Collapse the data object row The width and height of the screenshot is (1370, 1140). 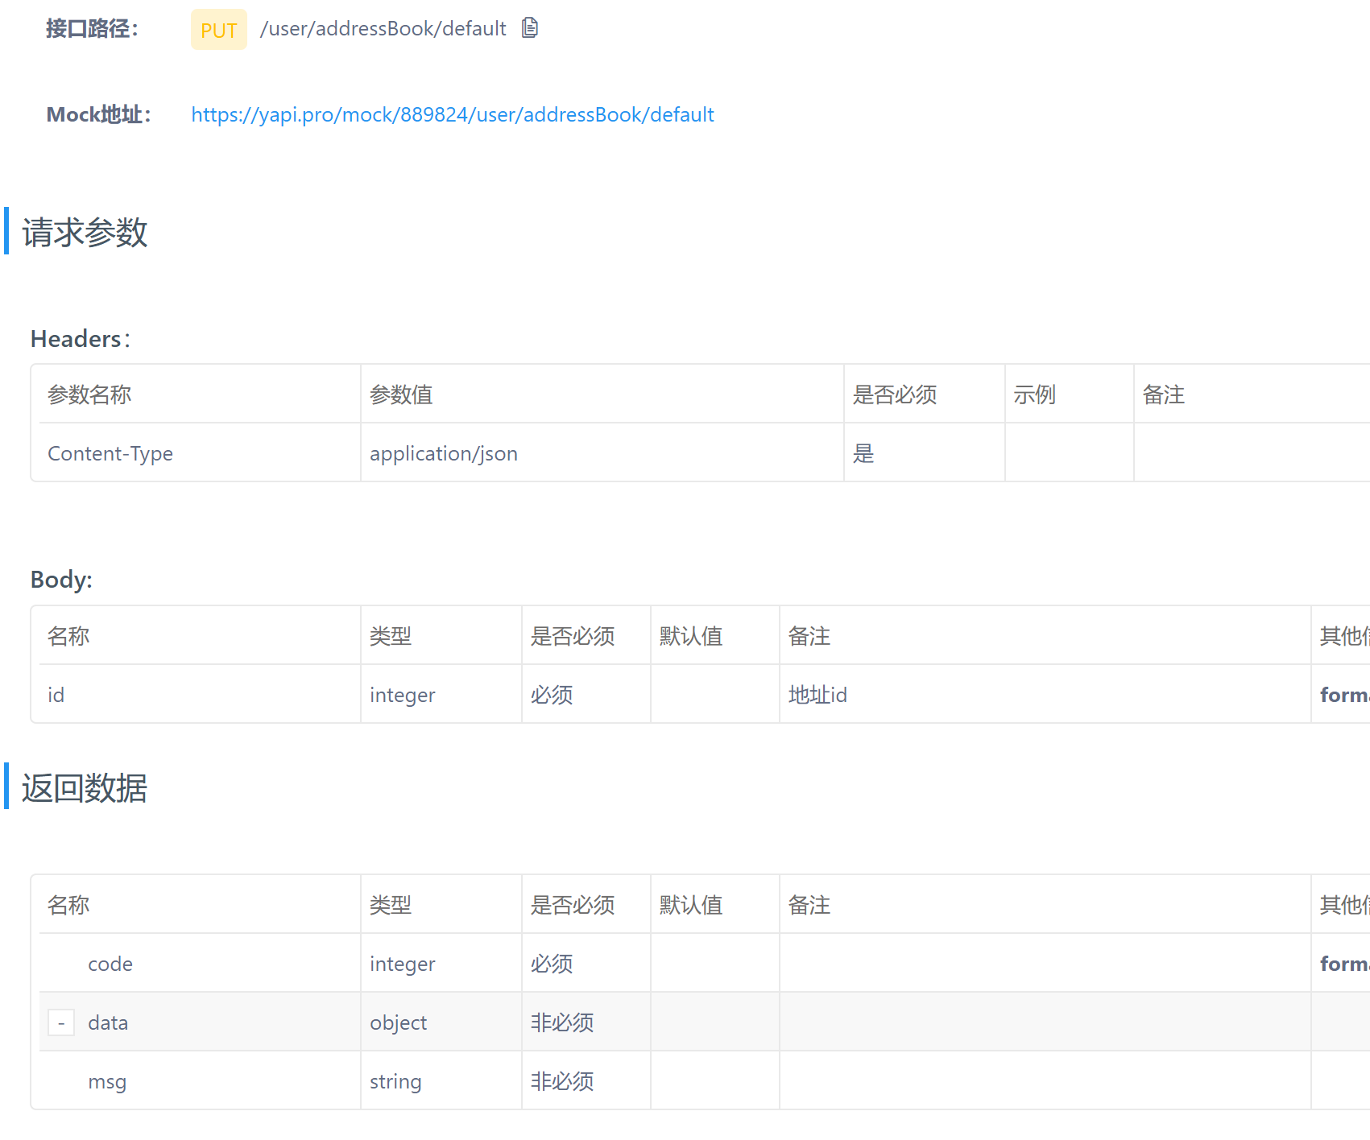[61, 1022]
